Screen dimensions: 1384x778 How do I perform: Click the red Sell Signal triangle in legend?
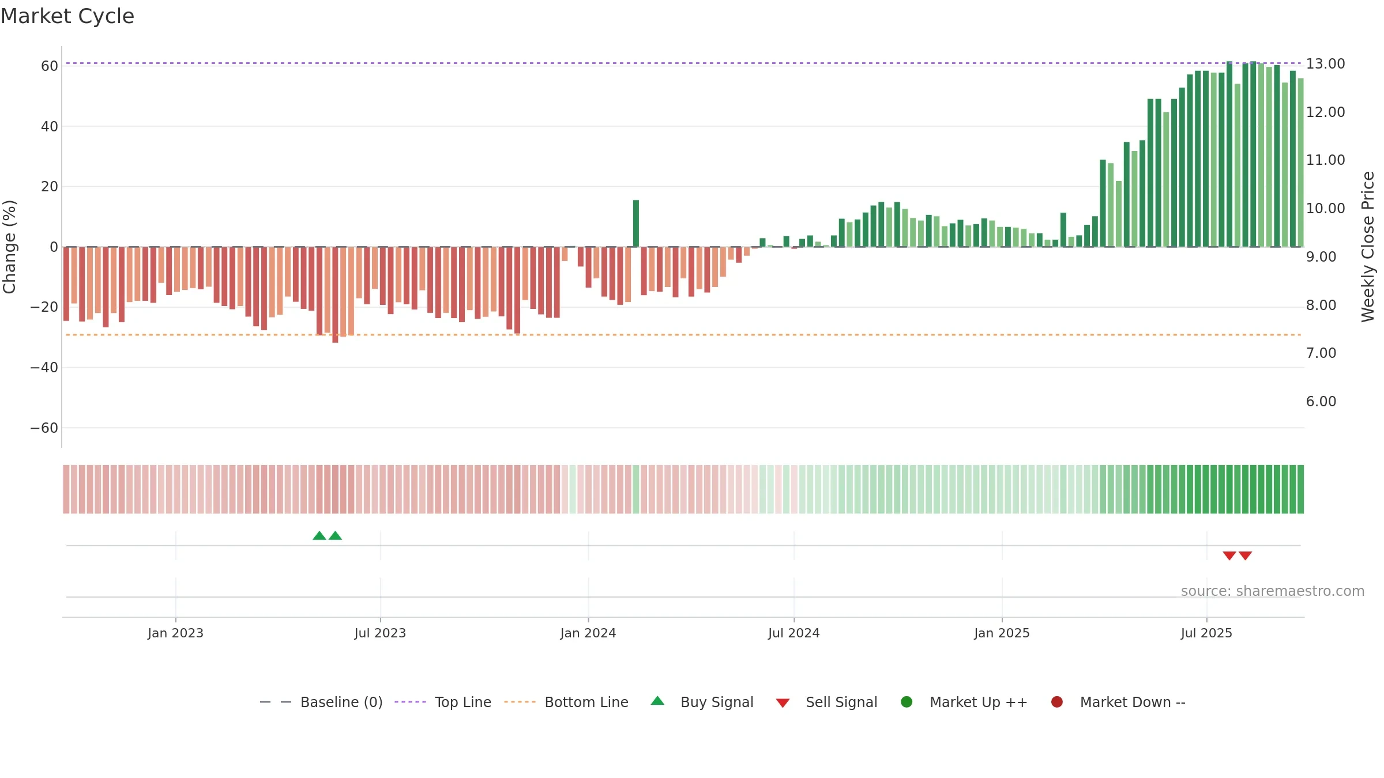pos(783,703)
